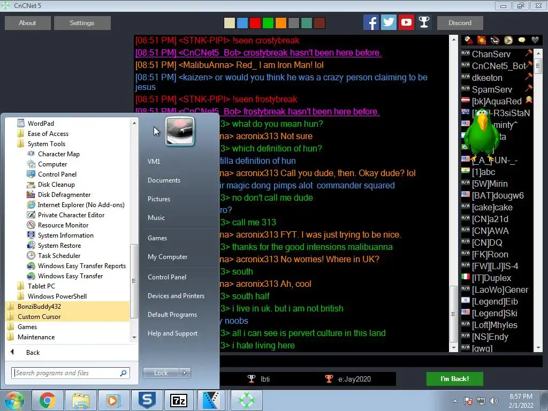Viewport: 548px width, 411px height.
Task: Click the Lock button
Action: point(161,373)
